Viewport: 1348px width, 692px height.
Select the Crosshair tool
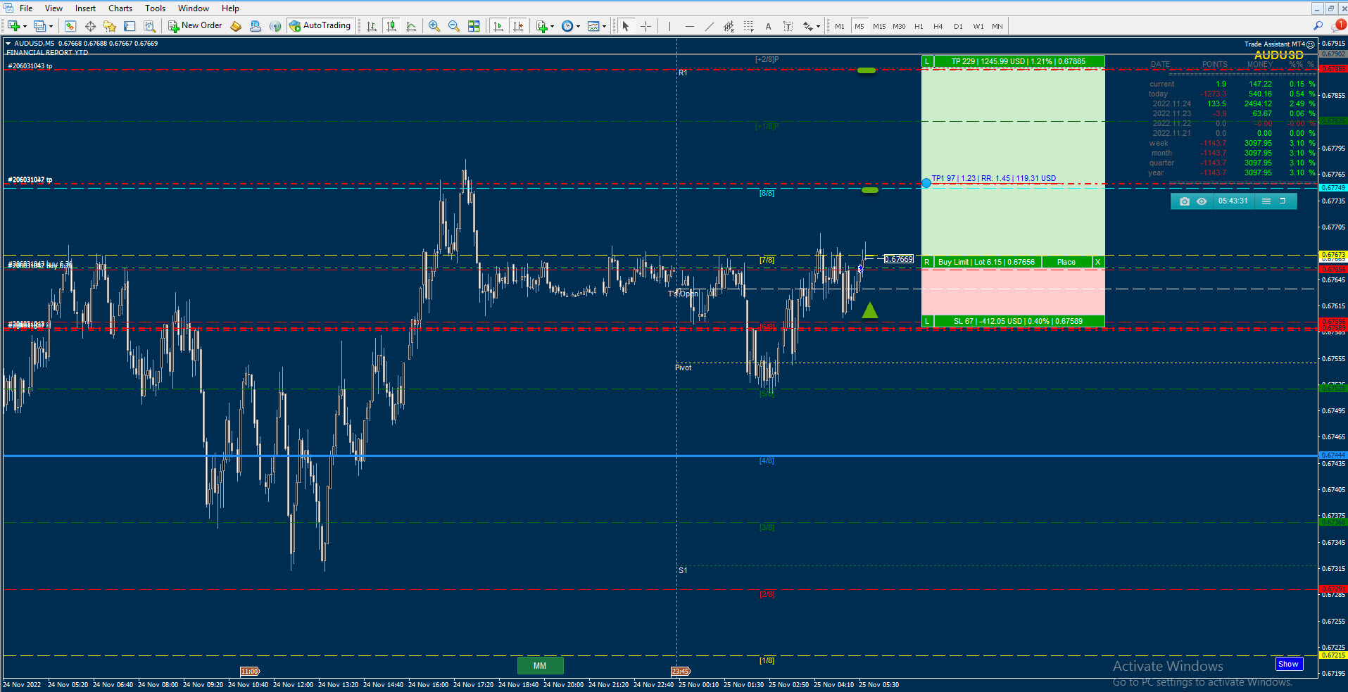[645, 26]
